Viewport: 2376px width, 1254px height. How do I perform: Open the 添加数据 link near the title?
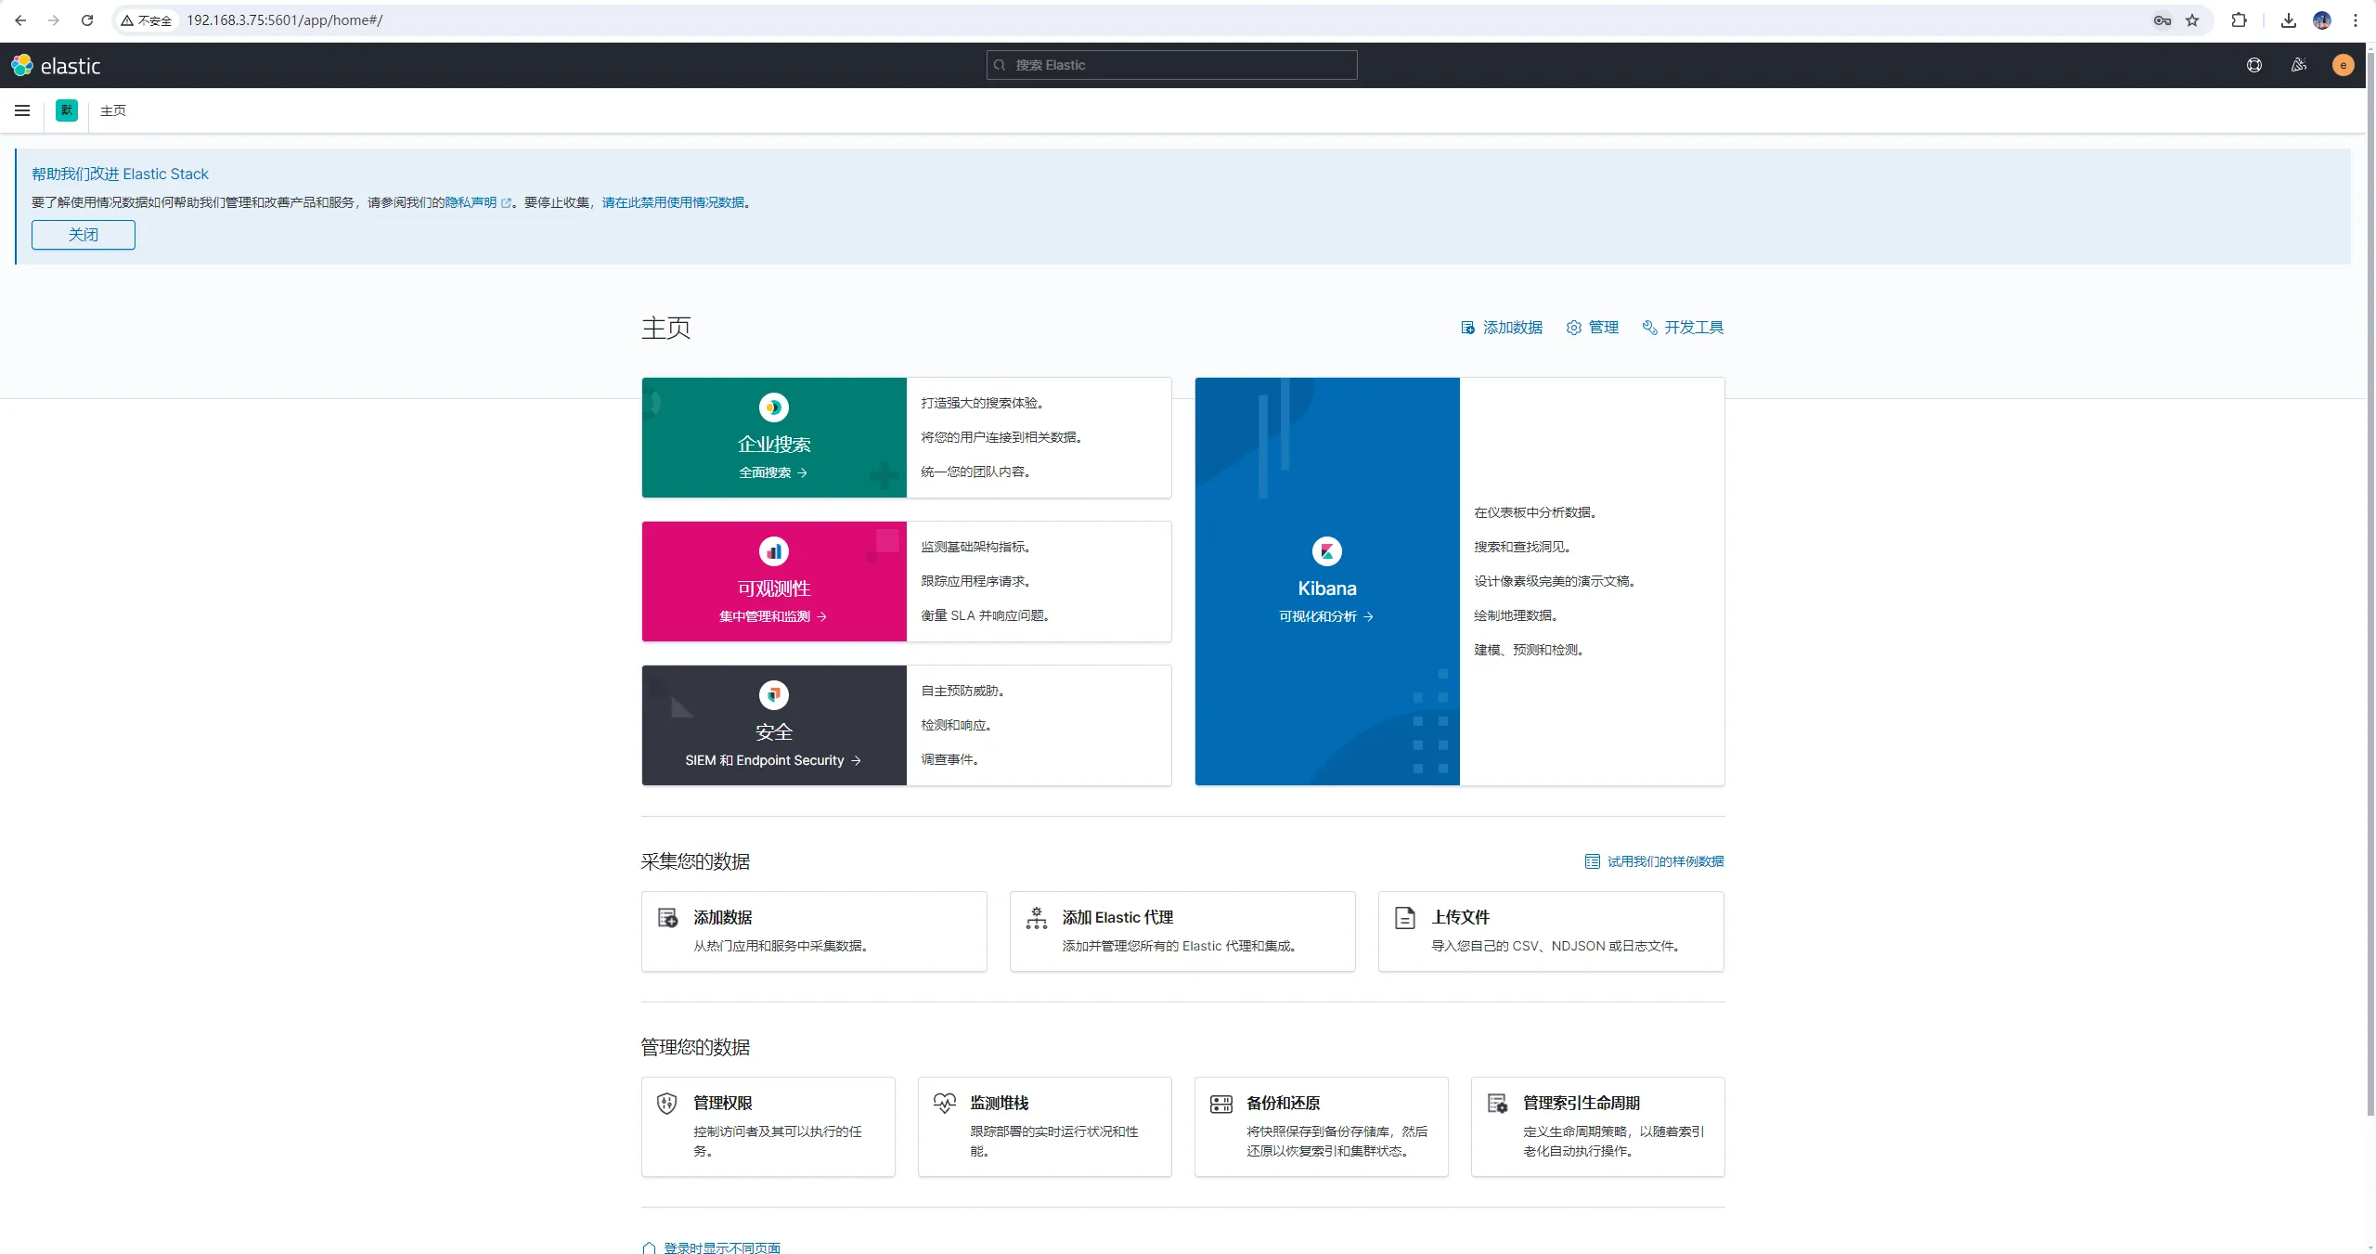[1502, 328]
